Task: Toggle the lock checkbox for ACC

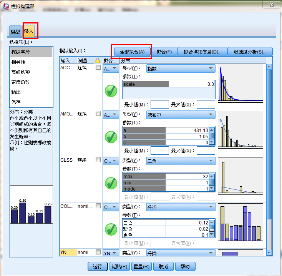Action: (98, 67)
